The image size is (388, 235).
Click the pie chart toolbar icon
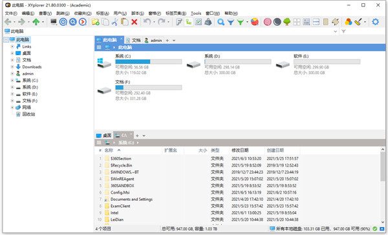tap(255, 22)
